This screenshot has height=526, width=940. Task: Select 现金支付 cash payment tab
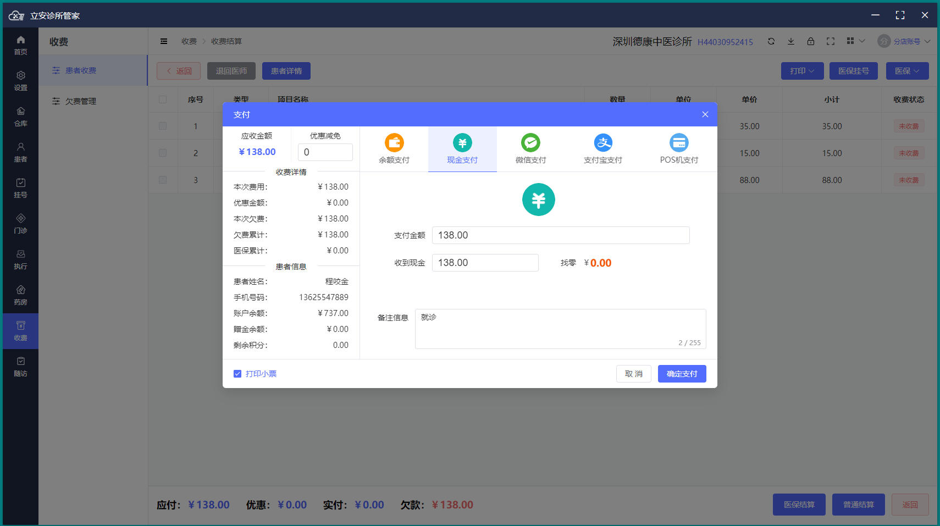coord(462,149)
